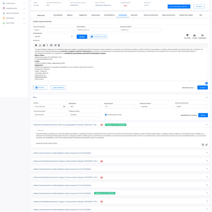View history of the first evaluation entry
This screenshot has width=212, height=212.
tap(203, 145)
